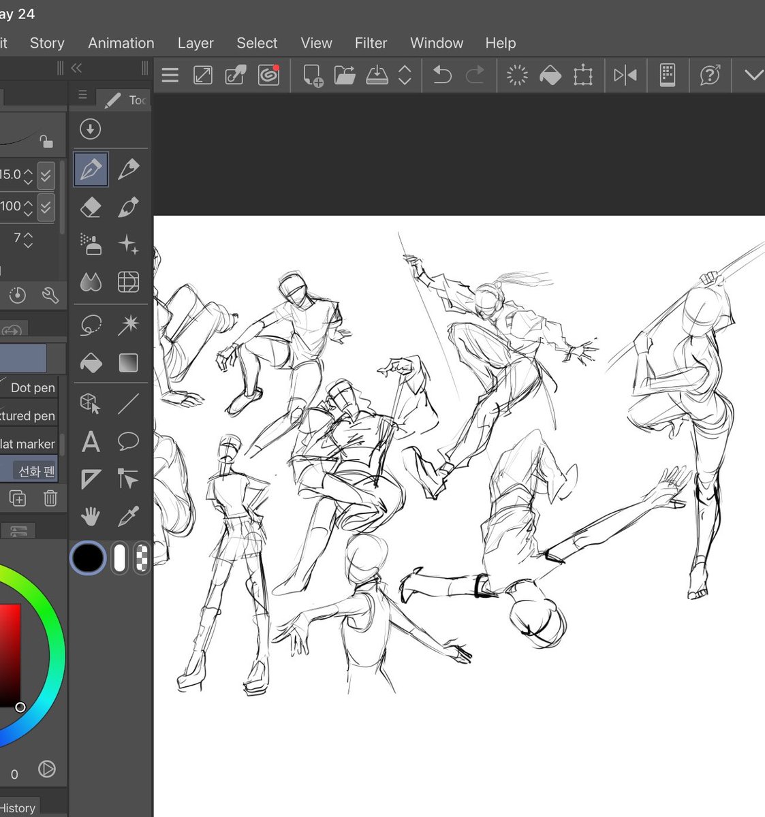The image size is (765, 817).
Task: Click the Fill icon in command bar
Action: (x=550, y=75)
